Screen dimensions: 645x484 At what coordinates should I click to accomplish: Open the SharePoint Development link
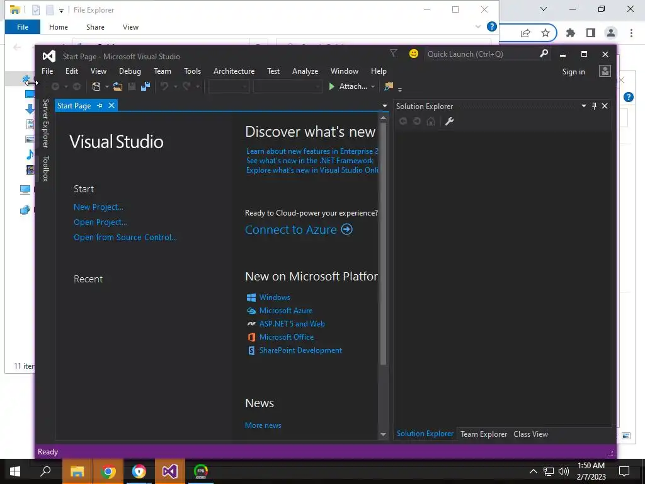coord(300,350)
